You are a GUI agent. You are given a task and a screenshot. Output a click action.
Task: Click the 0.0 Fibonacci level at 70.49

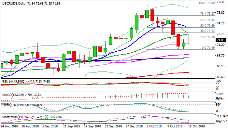pyautogui.click(x=207, y=47)
